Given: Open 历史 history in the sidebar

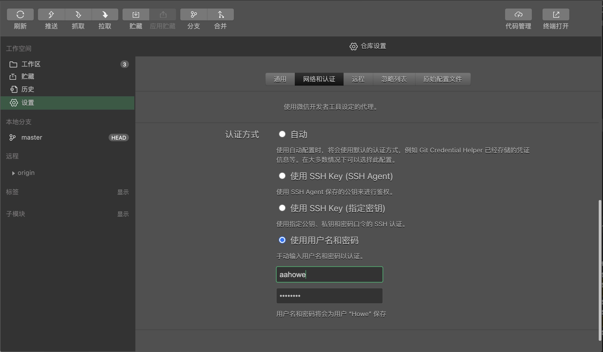Looking at the screenshot, I should [x=67, y=89].
